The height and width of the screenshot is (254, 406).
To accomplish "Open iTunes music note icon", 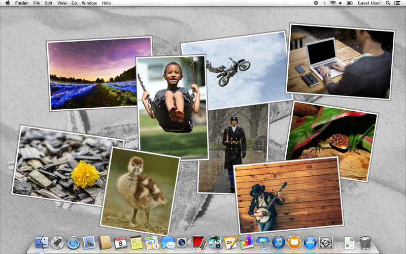I will click(x=278, y=243).
